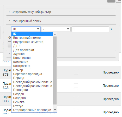Pick Сторнирование проводки option
Screen dimensions: 122x117
(32, 110)
